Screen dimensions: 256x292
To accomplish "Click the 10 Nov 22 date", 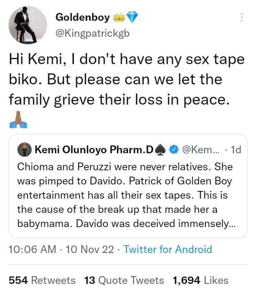I will pyautogui.click(x=90, y=250).
